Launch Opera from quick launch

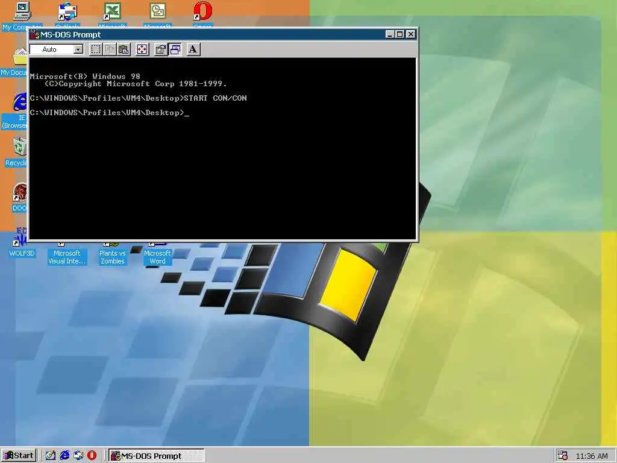(92, 456)
